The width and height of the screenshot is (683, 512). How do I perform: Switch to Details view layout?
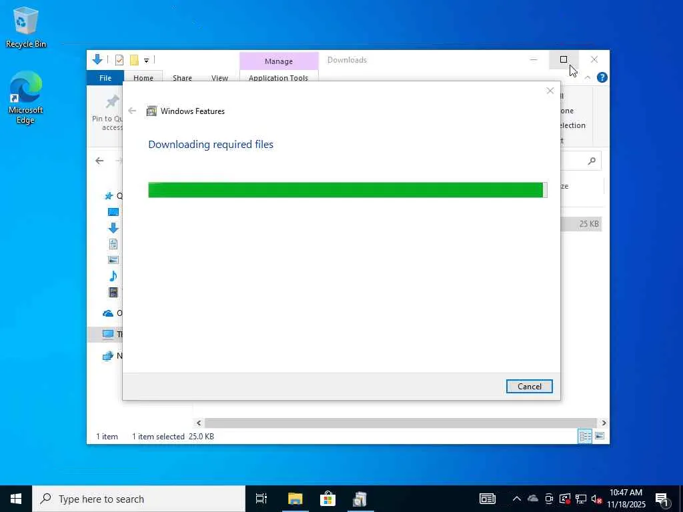(x=584, y=436)
